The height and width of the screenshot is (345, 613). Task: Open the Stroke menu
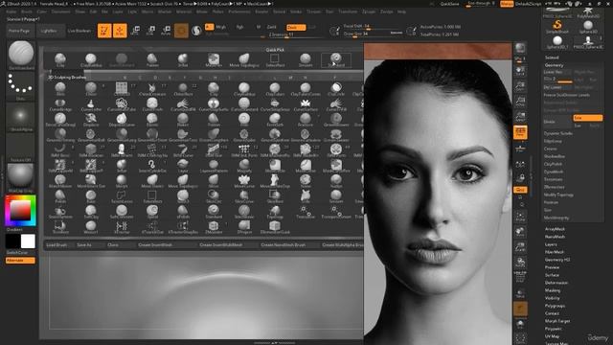(x=296, y=11)
